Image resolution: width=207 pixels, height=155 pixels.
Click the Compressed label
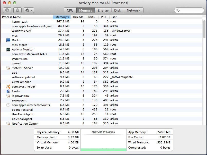[137, 148]
